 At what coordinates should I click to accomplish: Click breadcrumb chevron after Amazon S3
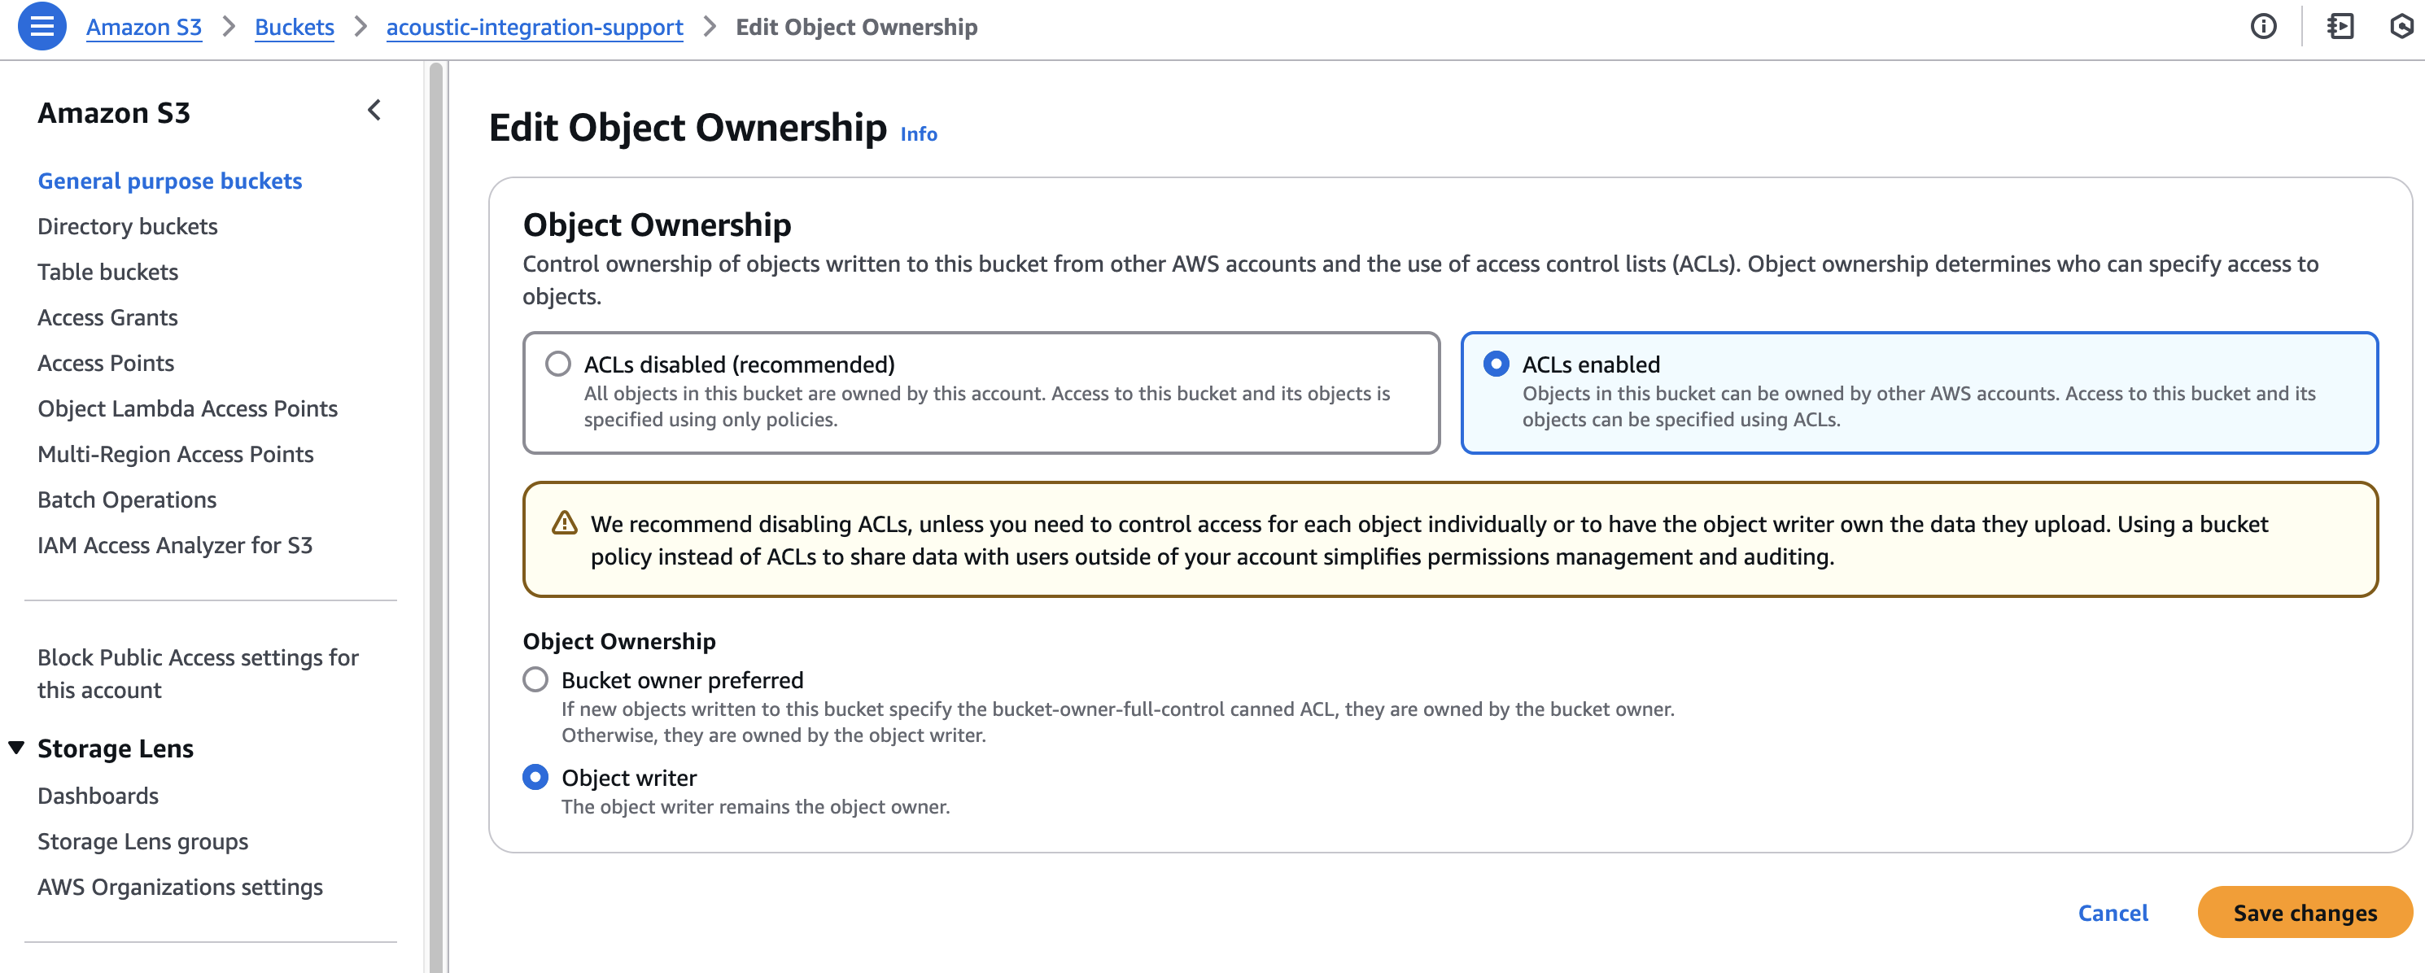pyautogui.click(x=229, y=26)
